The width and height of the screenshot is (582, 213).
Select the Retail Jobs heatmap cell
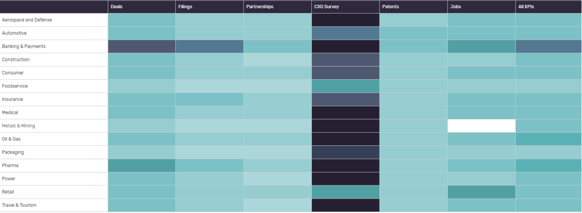(x=481, y=192)
